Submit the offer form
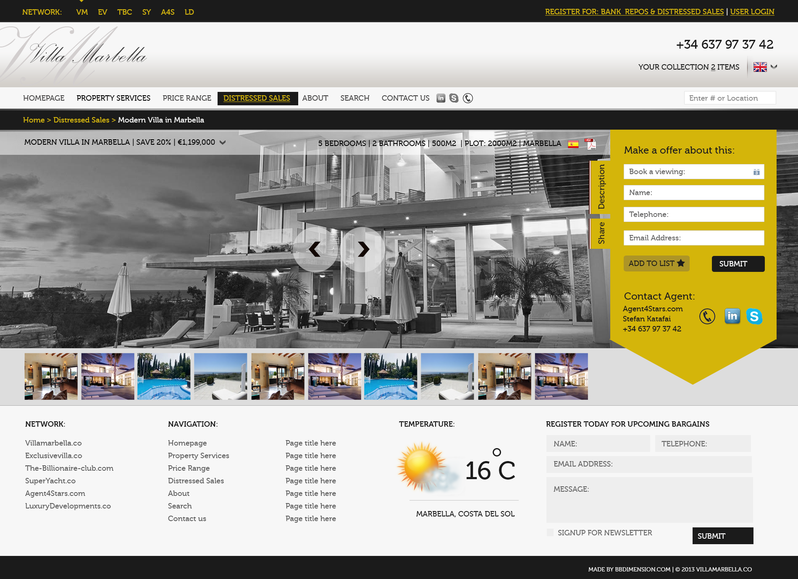The image size is (798, 579). [738, 264]
